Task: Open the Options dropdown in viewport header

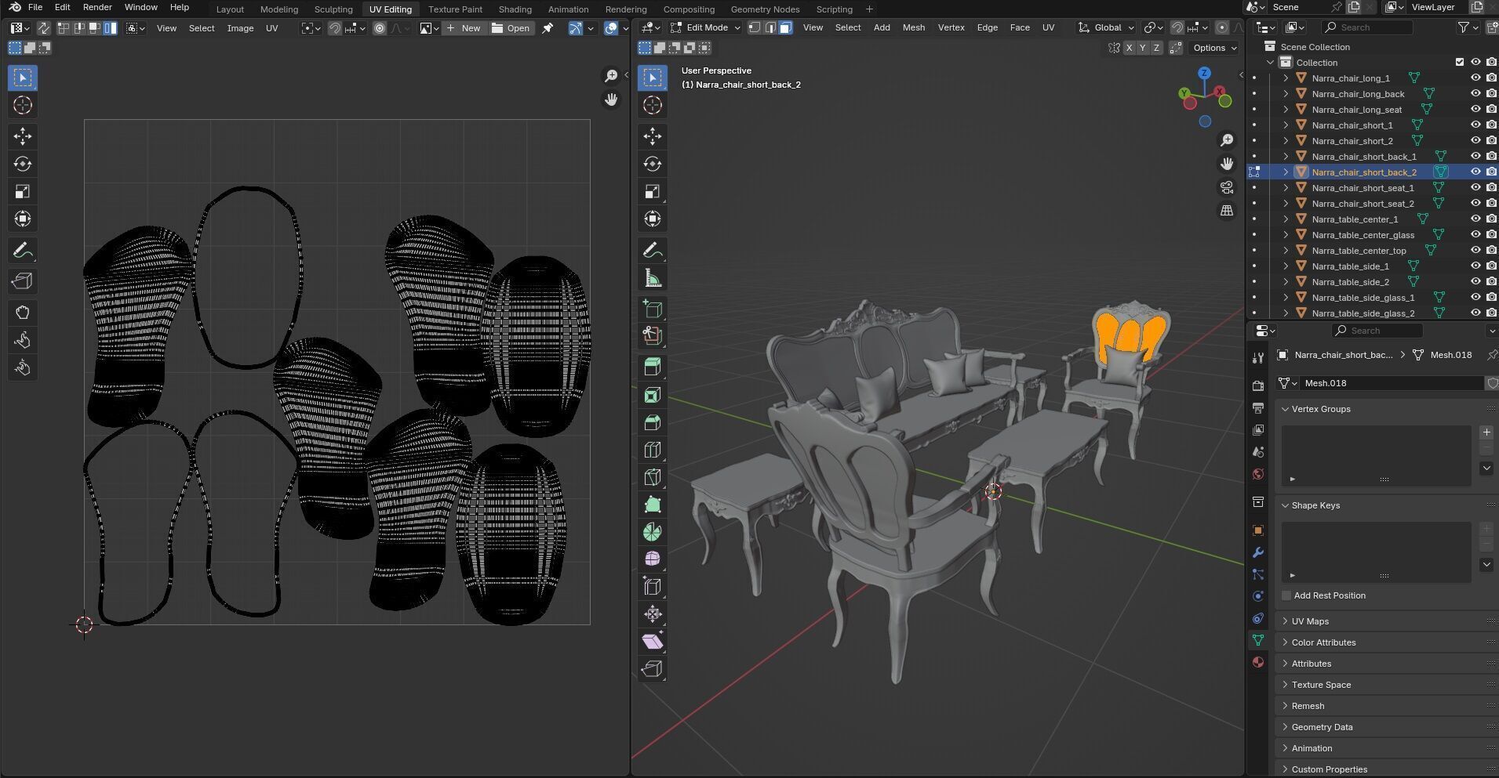Action: [1214, 48]
